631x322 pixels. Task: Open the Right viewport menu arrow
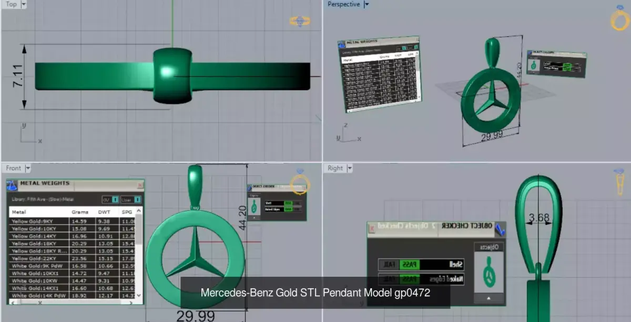[350, 168]
